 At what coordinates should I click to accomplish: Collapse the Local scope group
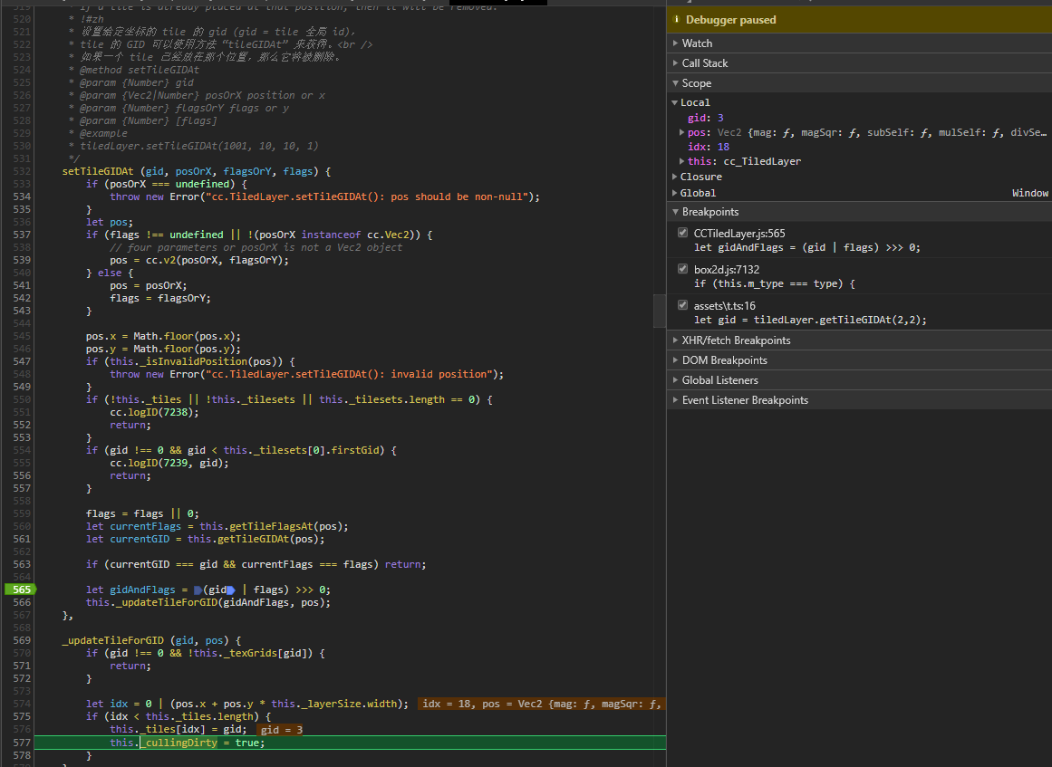[x=694, y=102]
